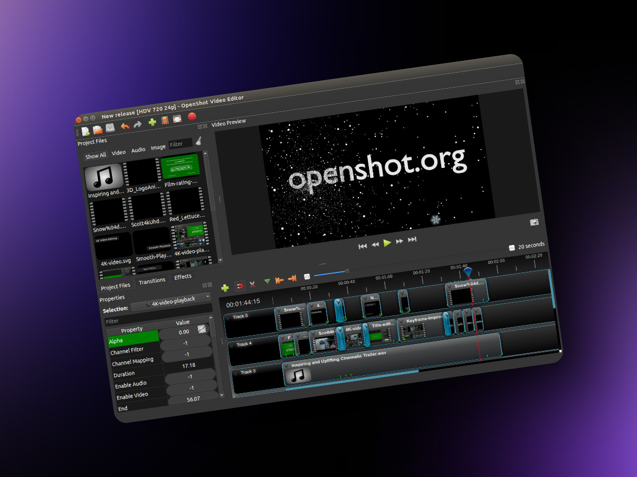
Task: Enable snapping with the magnet icon
Action: pos(239,285)
